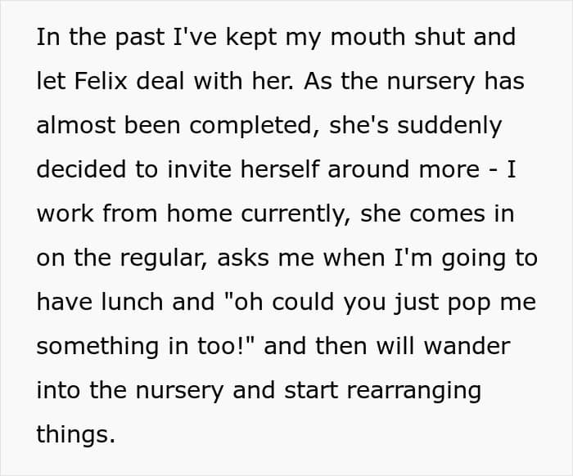Click on the word "decided"
This screenshot has height=476, width=573.
(81, 169)
